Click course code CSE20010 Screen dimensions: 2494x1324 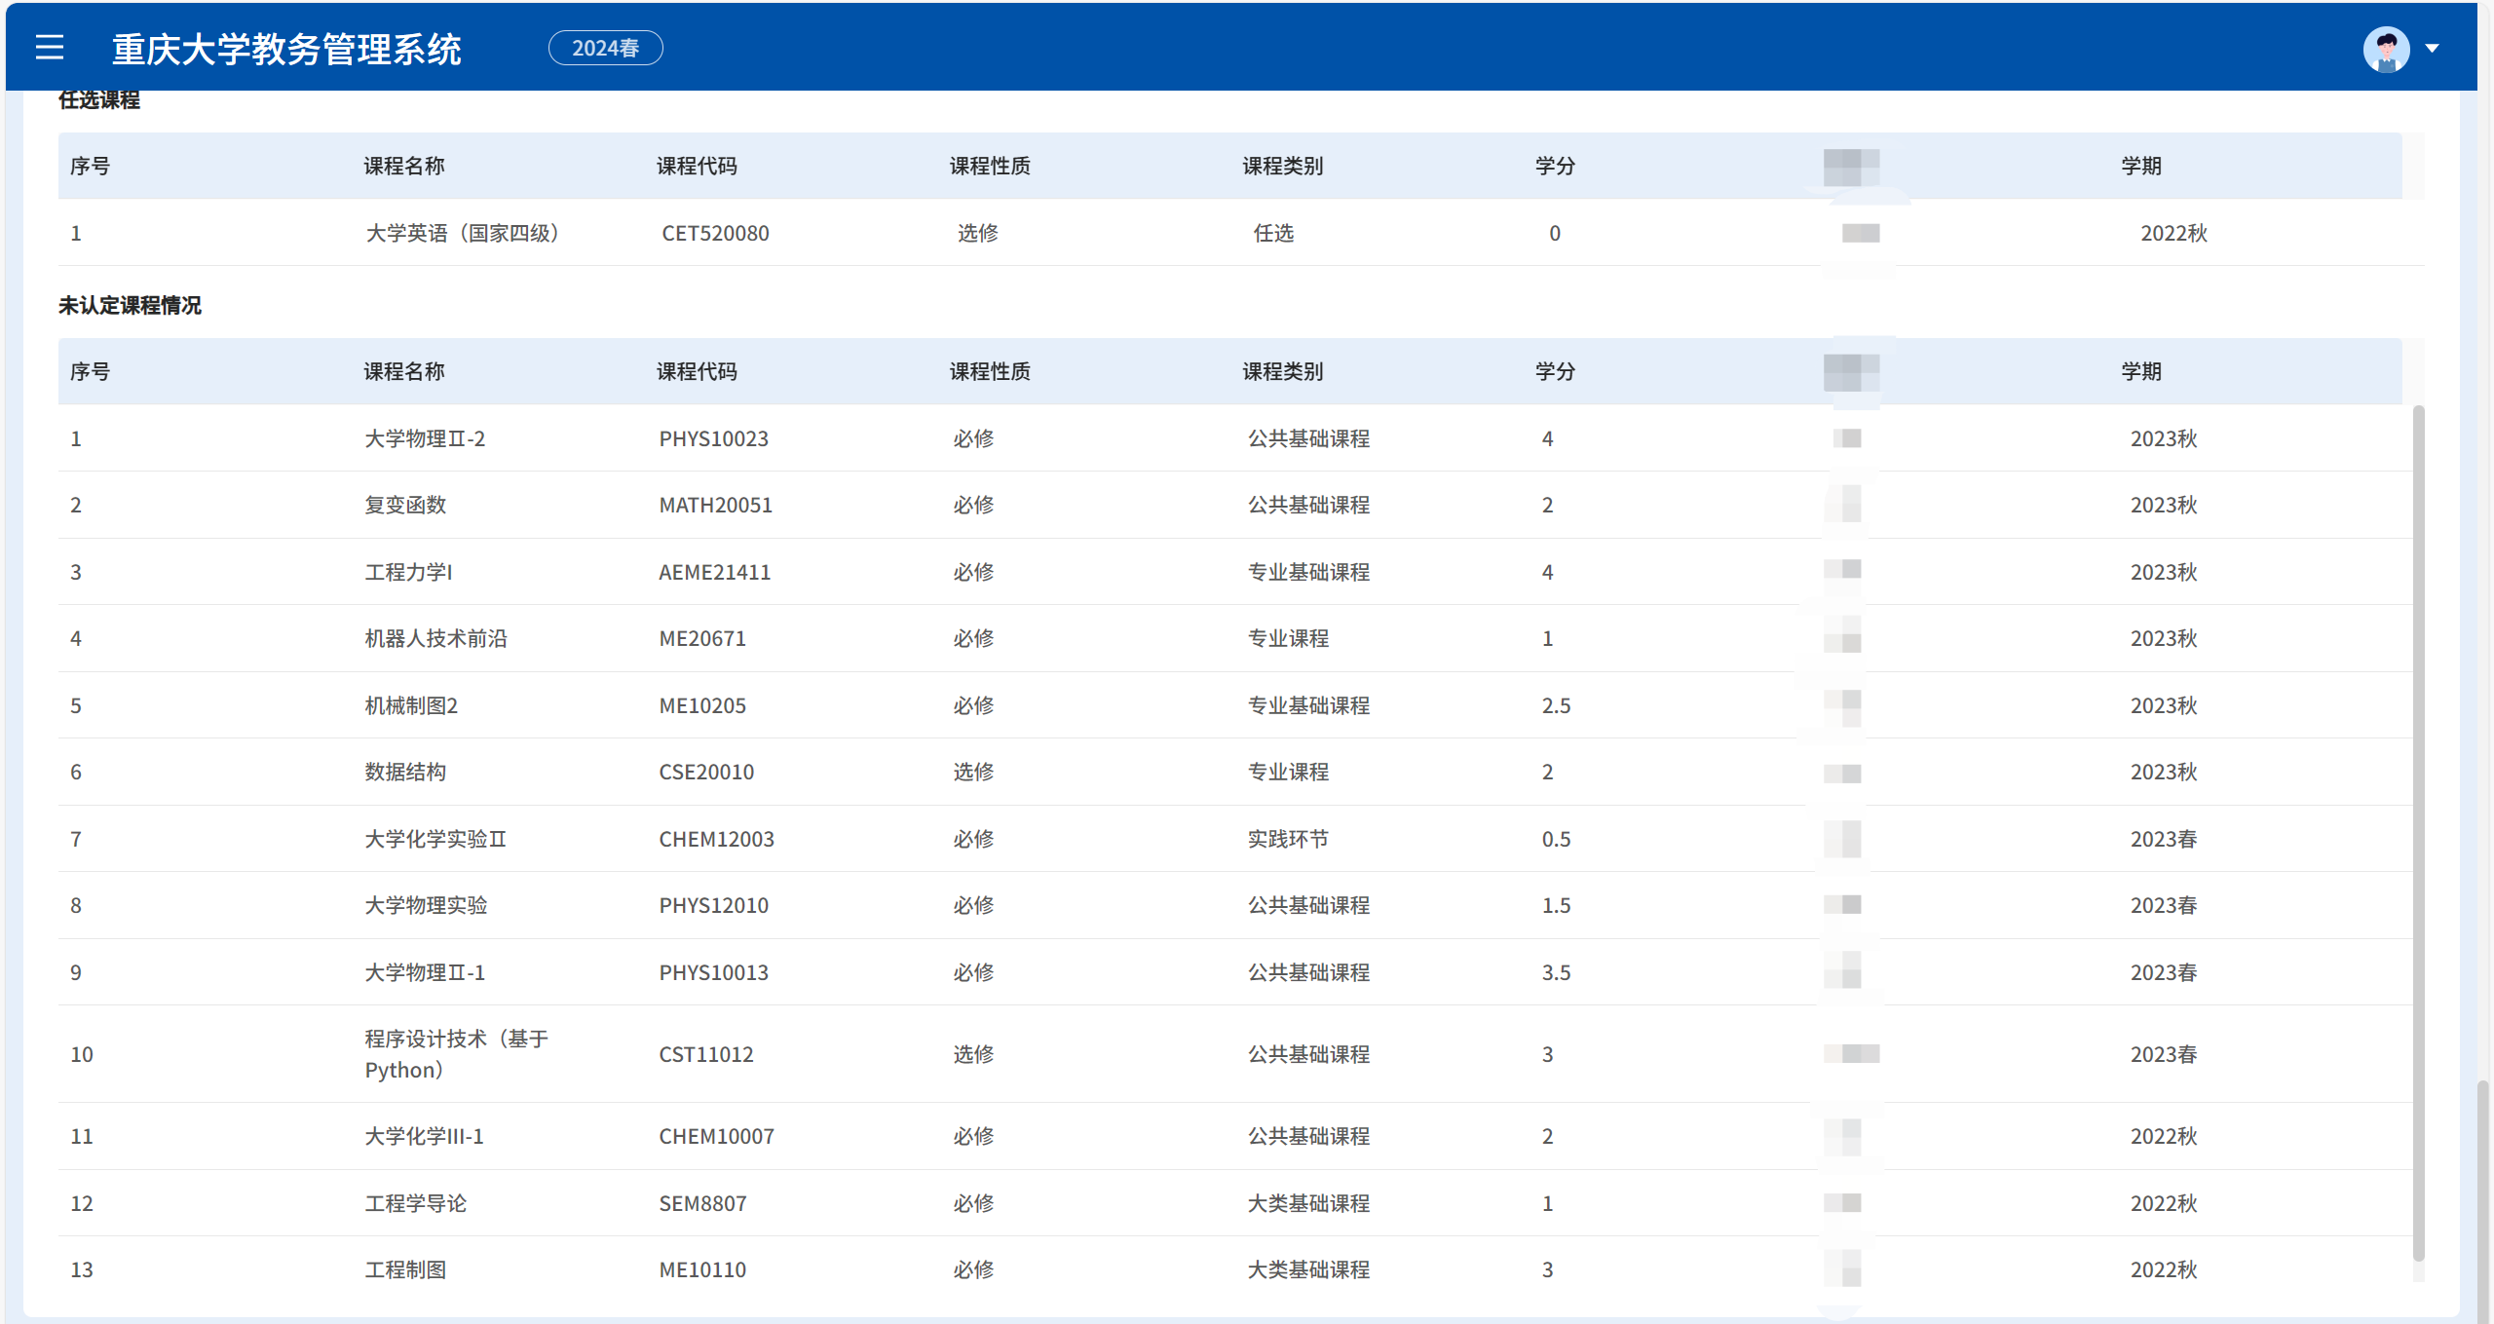(x=706, y=772)
